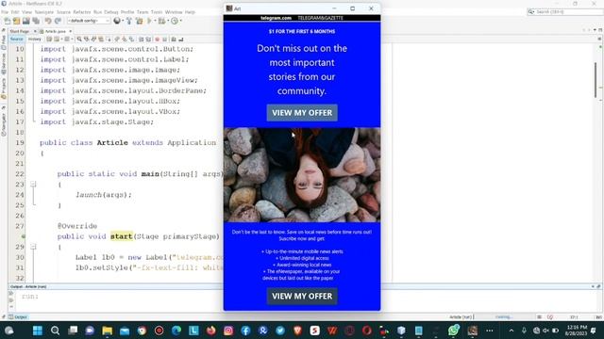604x339 pixels.
Task: Collapse the main method fold at line 23
Action: 34,185
